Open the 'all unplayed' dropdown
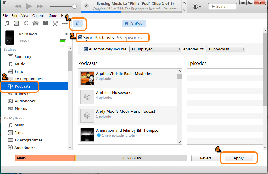 tap(155, 49)
